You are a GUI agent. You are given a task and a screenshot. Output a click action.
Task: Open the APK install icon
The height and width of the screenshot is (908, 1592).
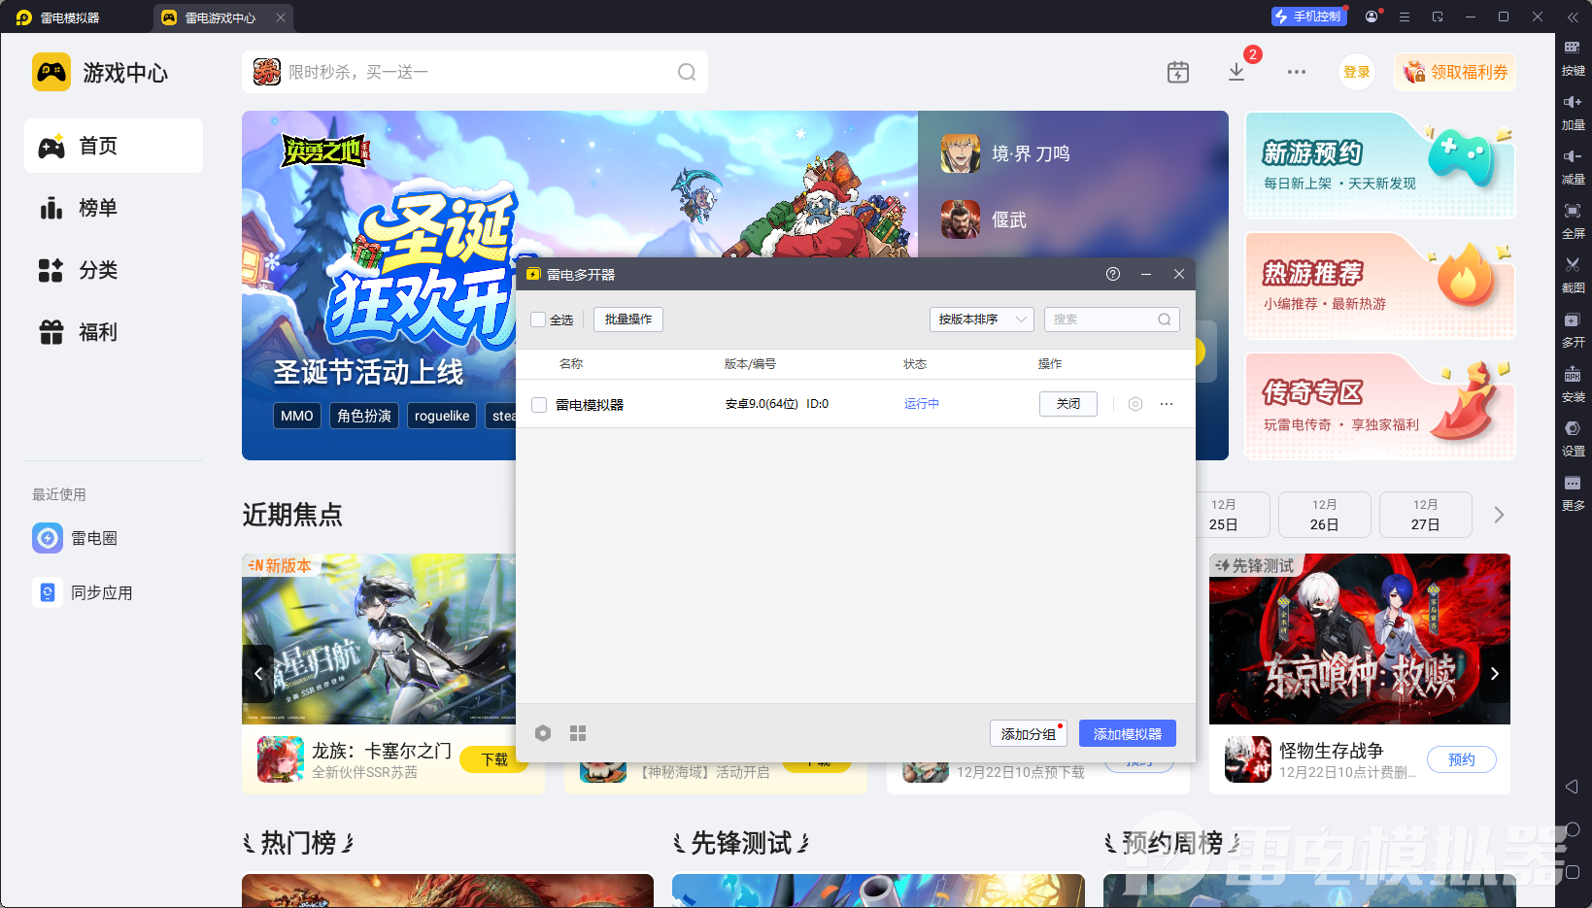(x=1573, y=375)
